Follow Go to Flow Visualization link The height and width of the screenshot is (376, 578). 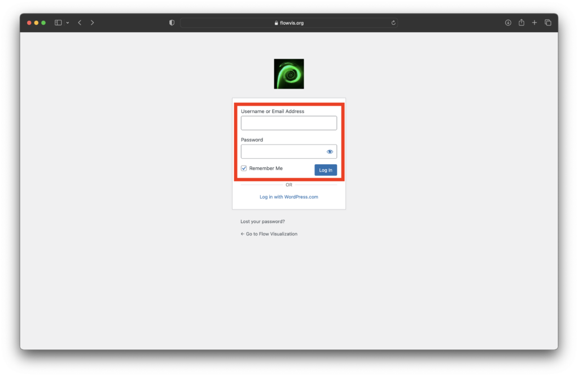point(269,234)
